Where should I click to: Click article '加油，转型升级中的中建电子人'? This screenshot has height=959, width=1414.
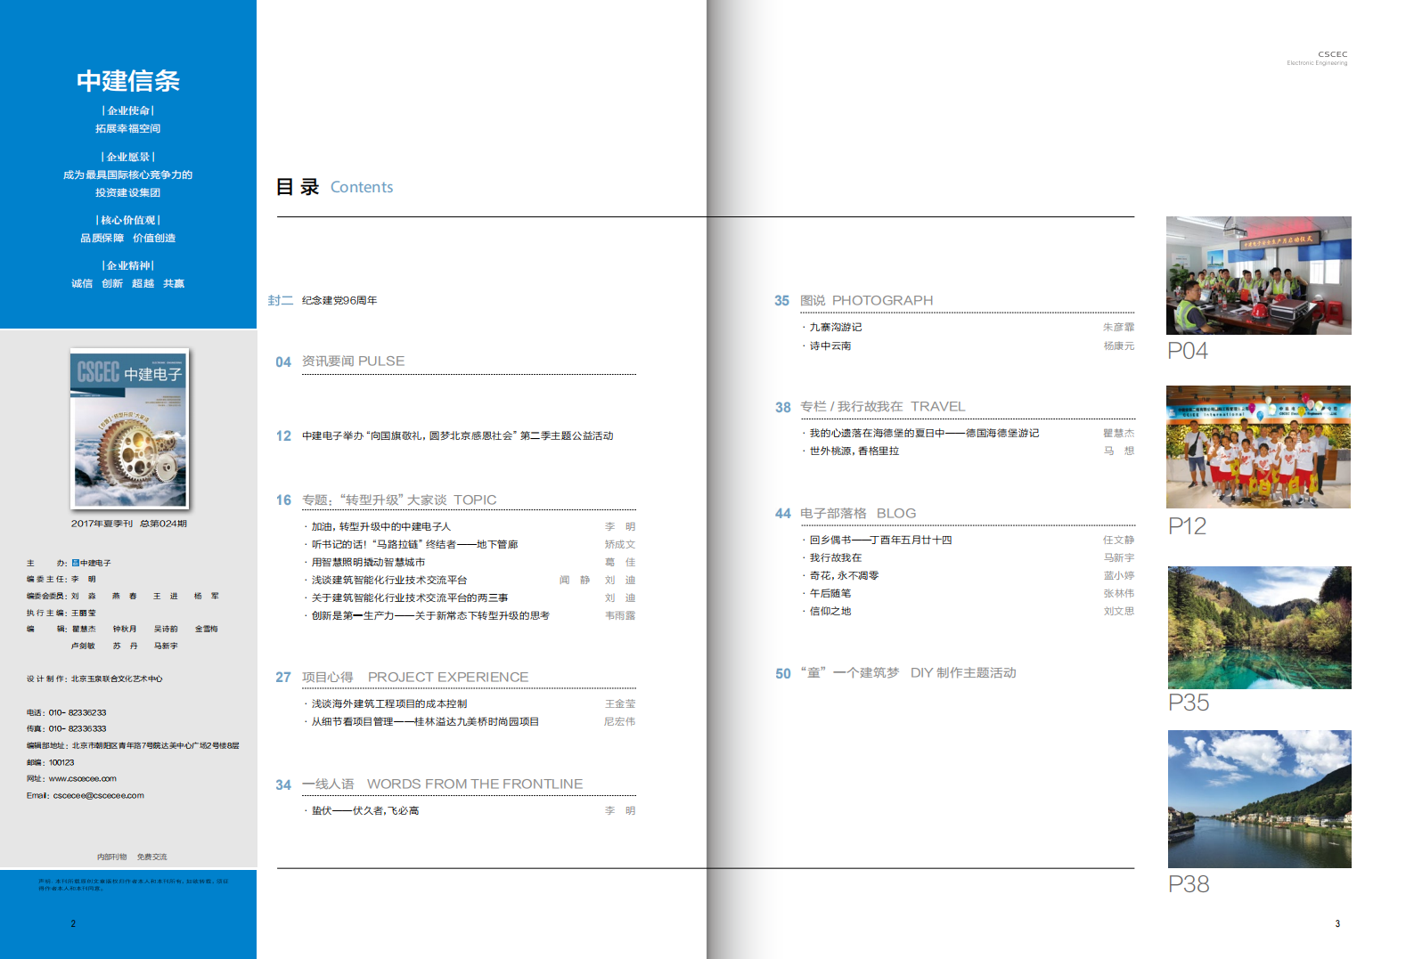click(x=381, y=526)
